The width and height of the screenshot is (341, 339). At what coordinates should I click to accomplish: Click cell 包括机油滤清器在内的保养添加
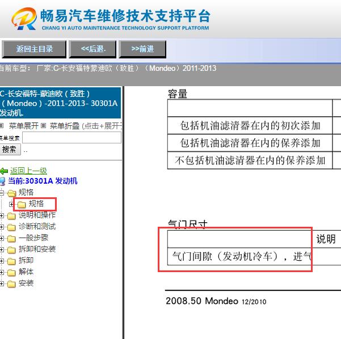click(250, 143)
